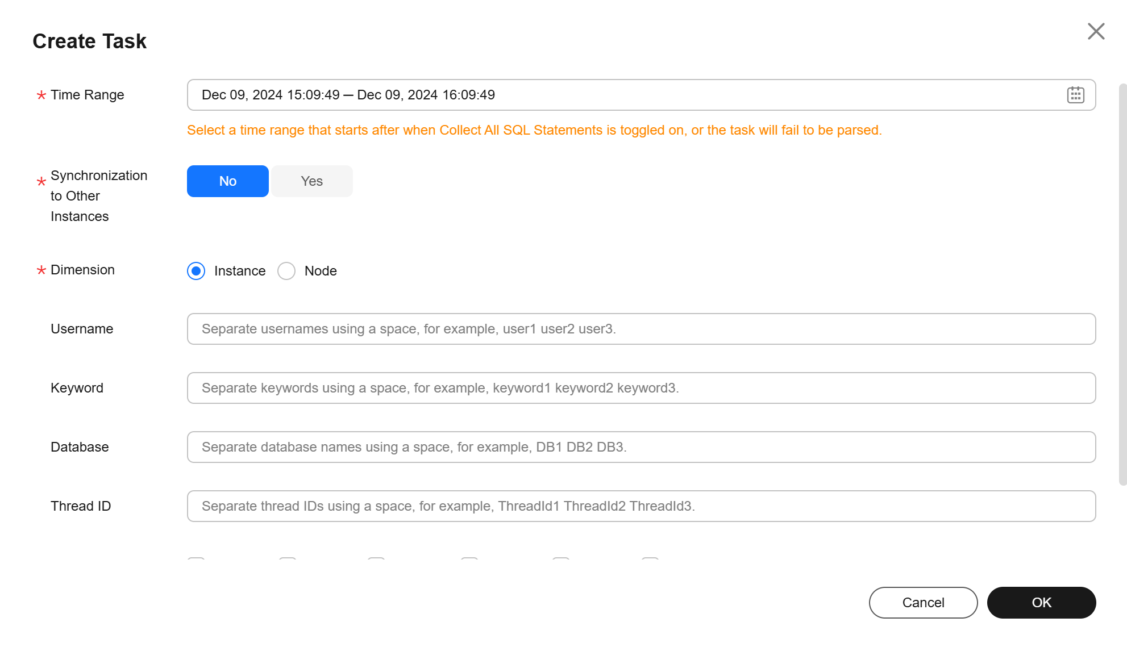The image size is (1127, 647).
Task: Select Yes for Synchronization to Other Instances
Action: pos(312,181)
